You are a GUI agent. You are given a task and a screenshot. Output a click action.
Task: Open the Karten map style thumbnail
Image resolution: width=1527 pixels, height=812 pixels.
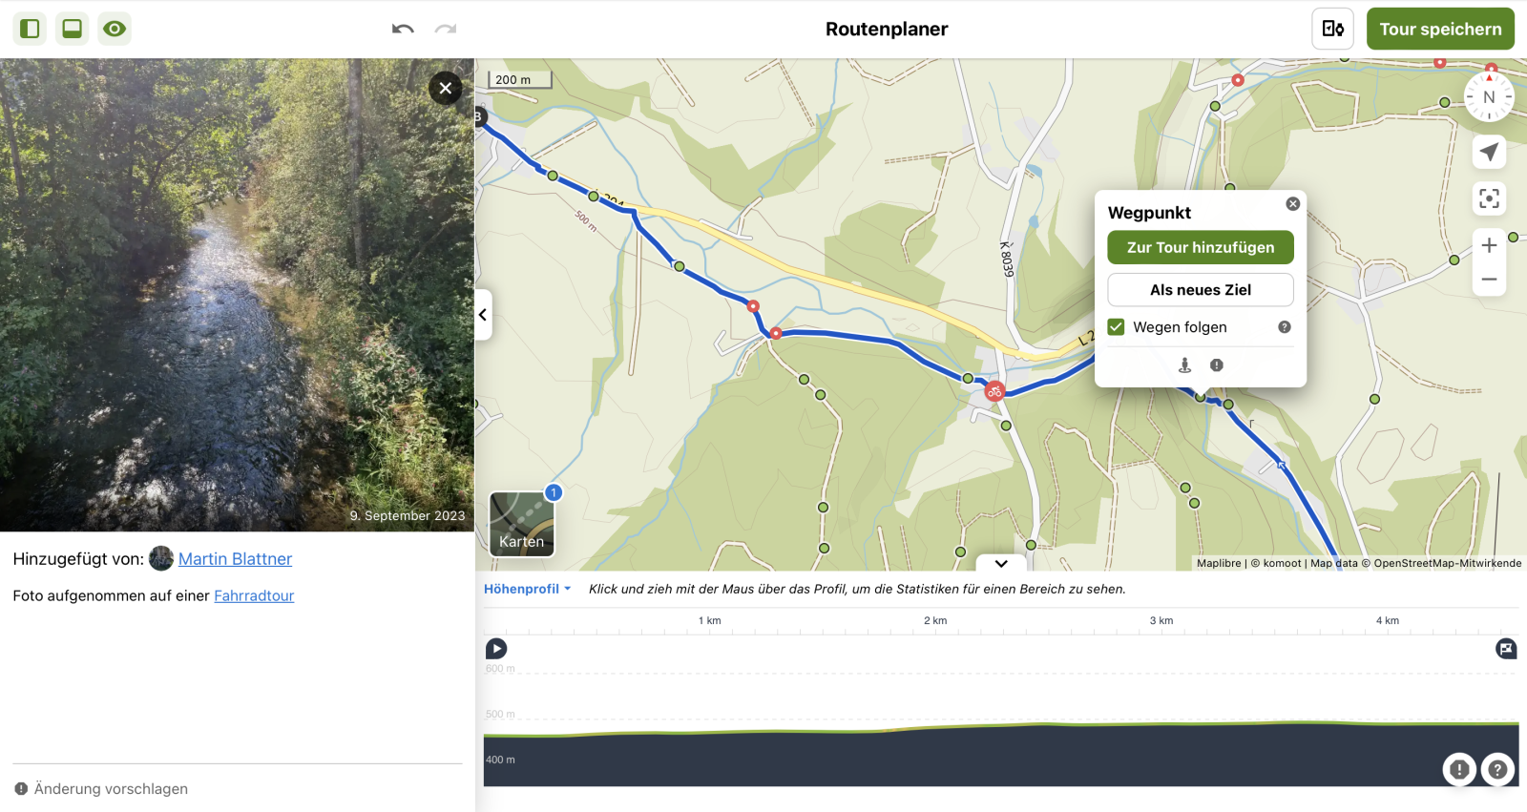[x=521, y=524]
